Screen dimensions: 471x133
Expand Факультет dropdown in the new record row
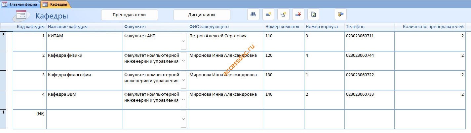pos(183,119)
